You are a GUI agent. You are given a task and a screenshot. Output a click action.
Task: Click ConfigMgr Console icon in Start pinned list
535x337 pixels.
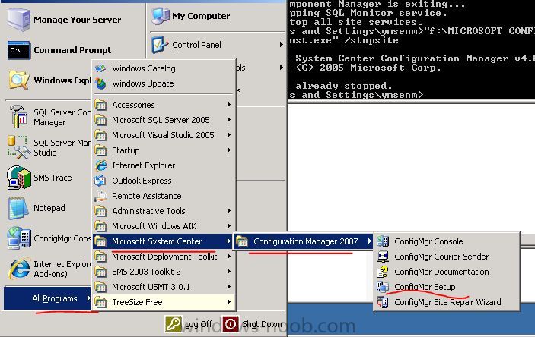point(19,238)
